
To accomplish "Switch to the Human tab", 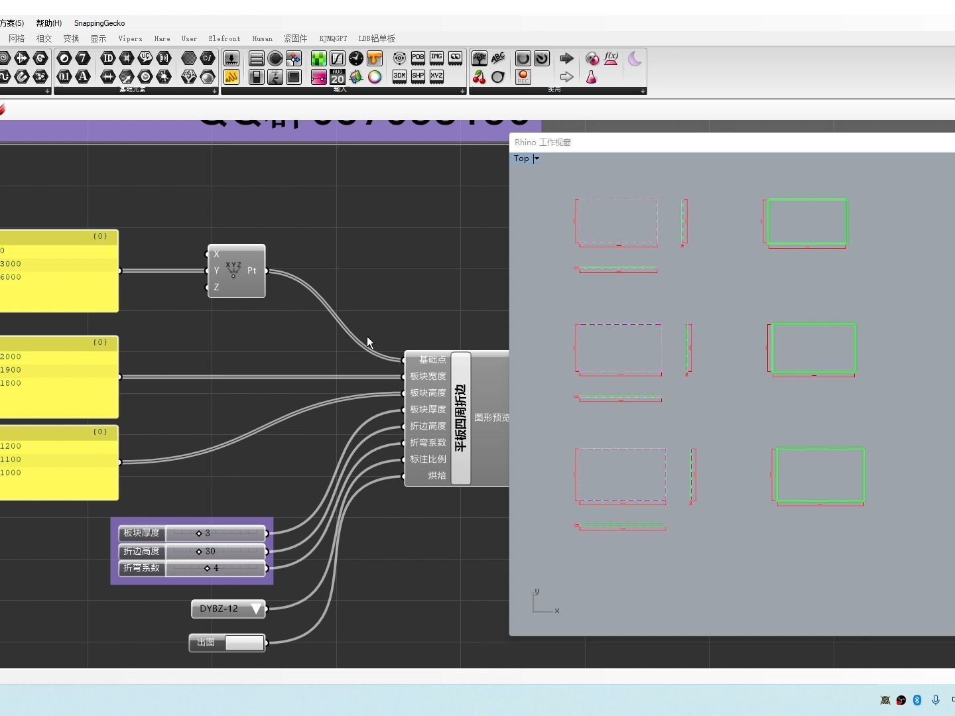I will (262, 38).
